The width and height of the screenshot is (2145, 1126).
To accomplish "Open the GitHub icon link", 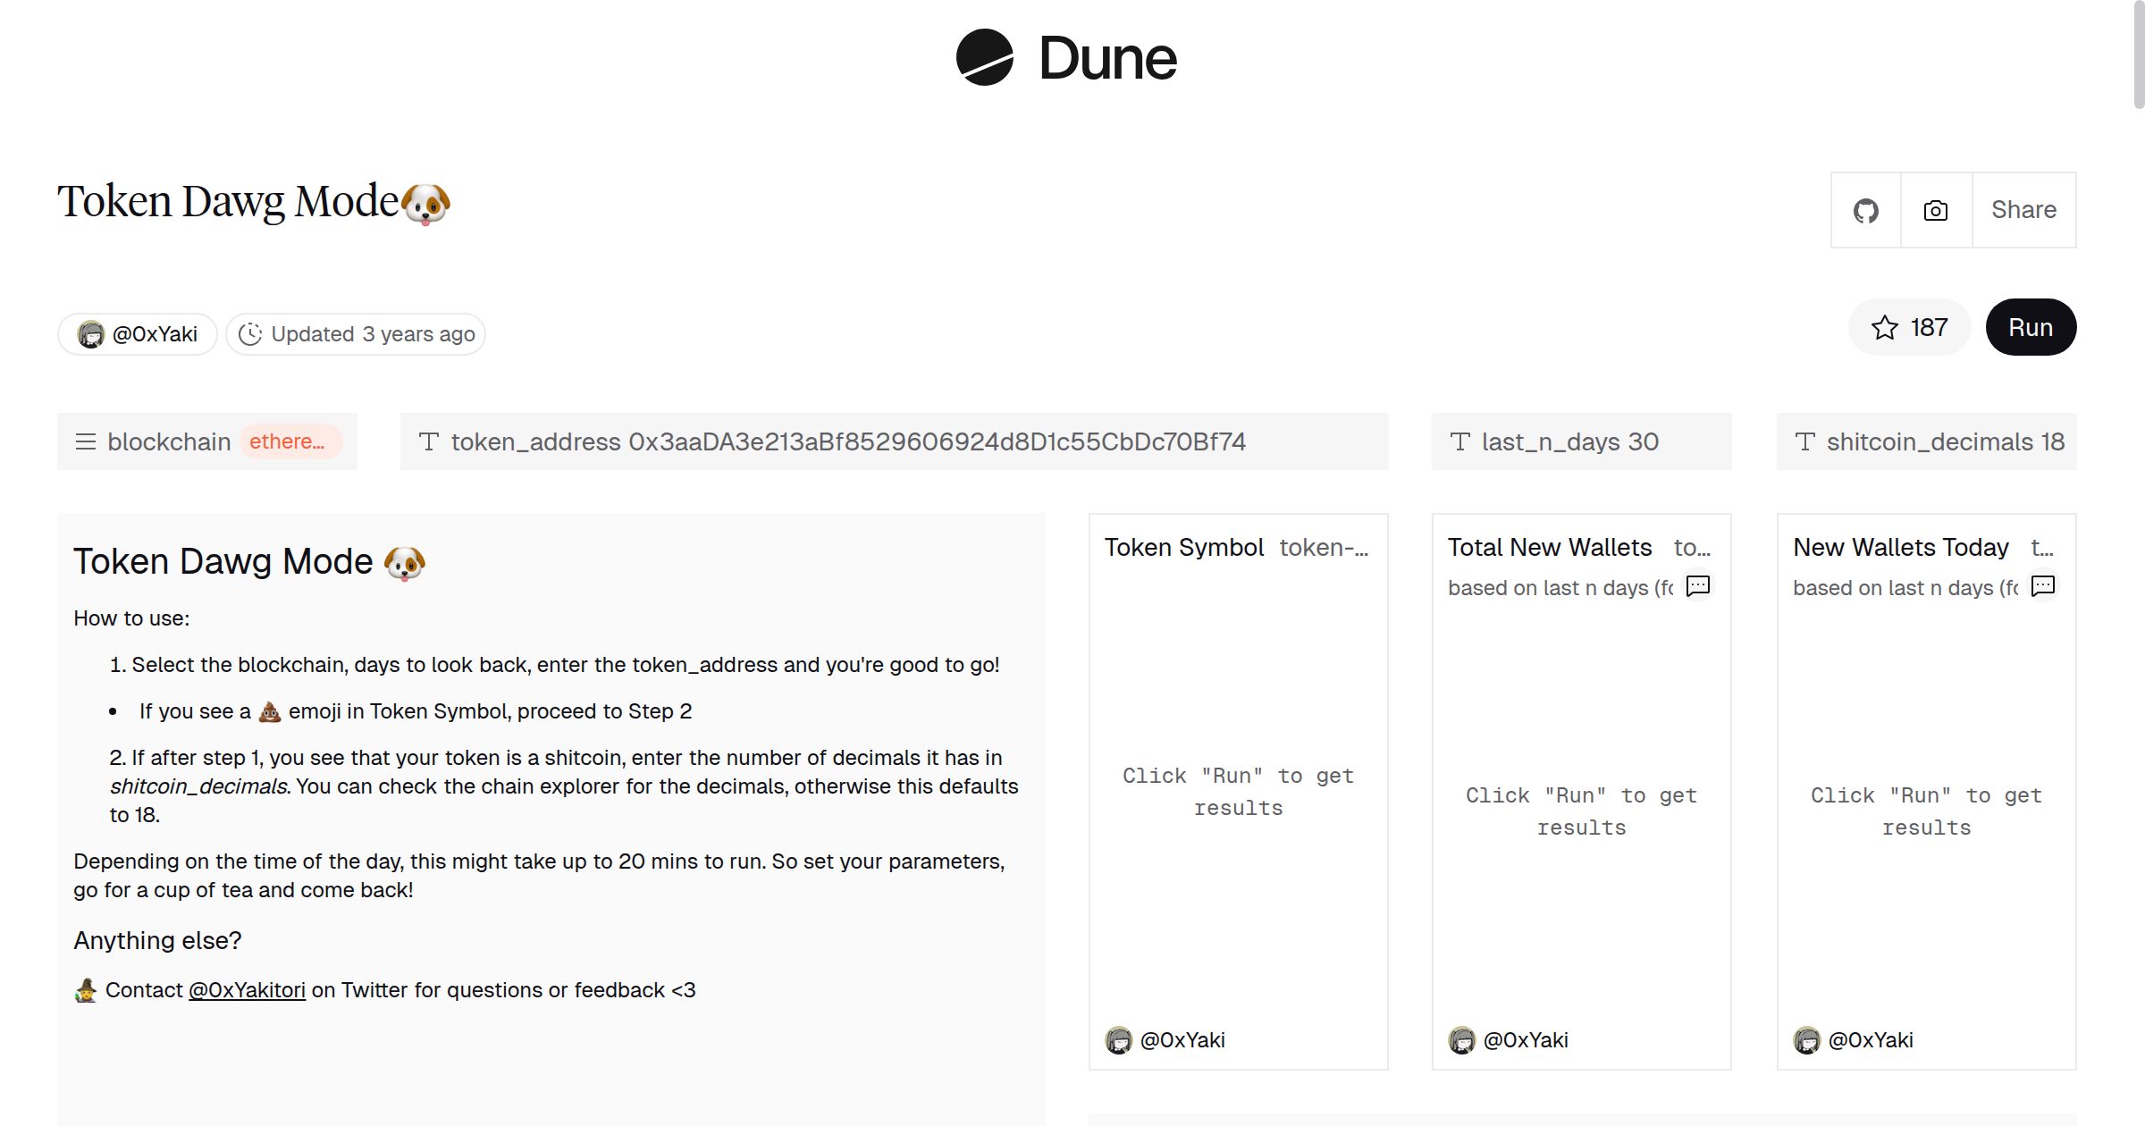I will (1865, 211).
